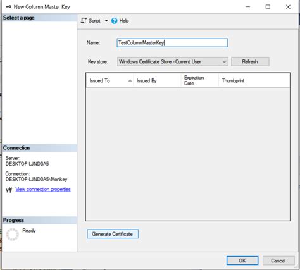Sort by Expiration Date column header

199,80
